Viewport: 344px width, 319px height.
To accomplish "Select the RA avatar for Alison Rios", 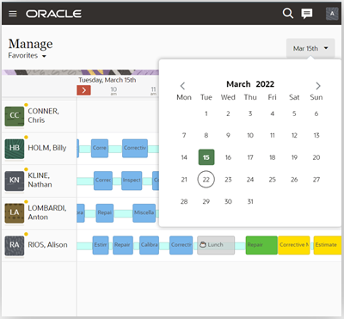I will click(15, 245).
